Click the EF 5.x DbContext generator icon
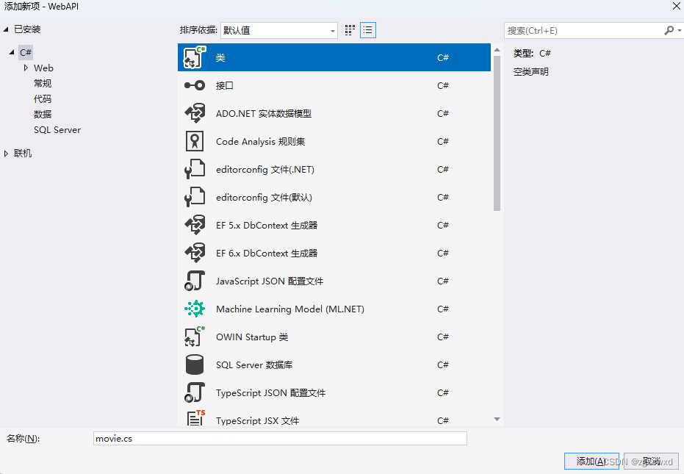684x474 pixels. (x=195, y=225)
